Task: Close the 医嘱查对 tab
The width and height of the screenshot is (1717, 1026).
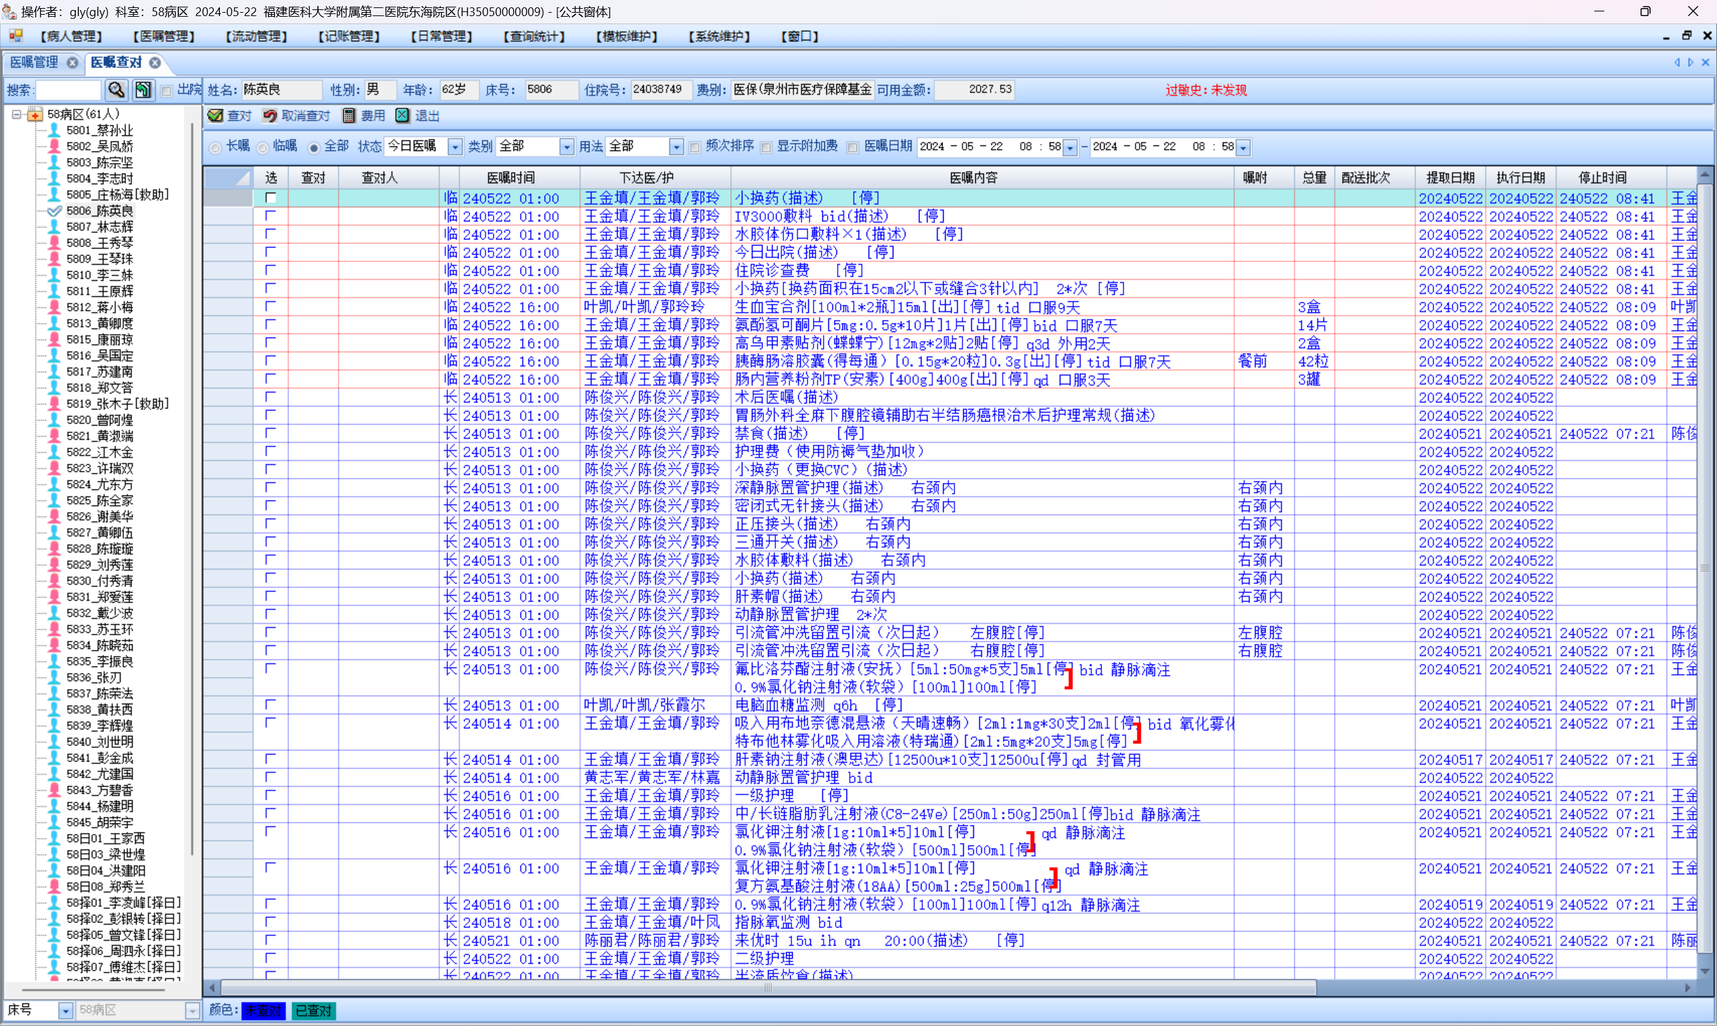Action: pos(156,62)
